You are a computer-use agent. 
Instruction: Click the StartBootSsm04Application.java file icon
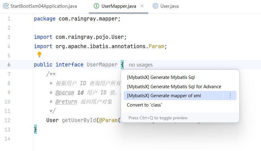pyautogui.click(x=6, y=6)
